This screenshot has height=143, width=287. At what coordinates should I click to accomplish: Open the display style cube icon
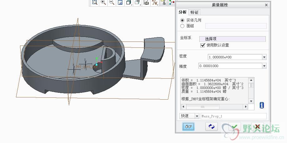tap(129, 2)
